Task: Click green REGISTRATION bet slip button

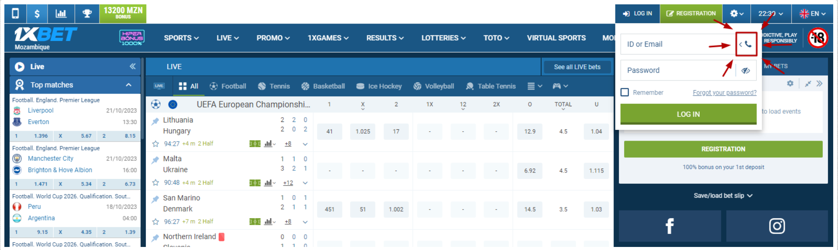Action: (723, 149)
